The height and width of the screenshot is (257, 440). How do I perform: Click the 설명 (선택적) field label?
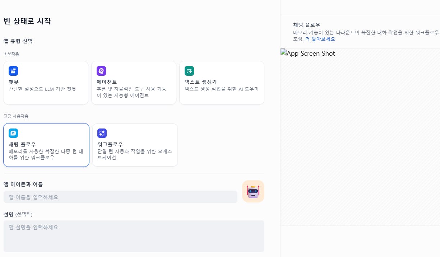18,214
